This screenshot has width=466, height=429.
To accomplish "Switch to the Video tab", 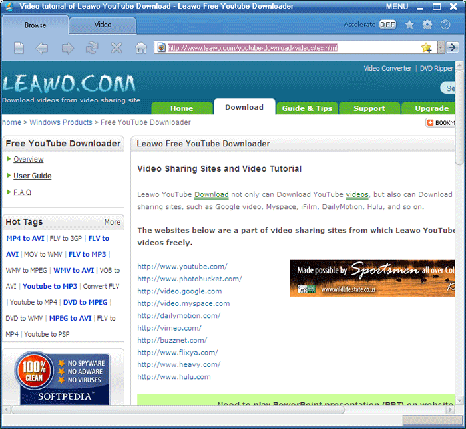I will 103,25.
